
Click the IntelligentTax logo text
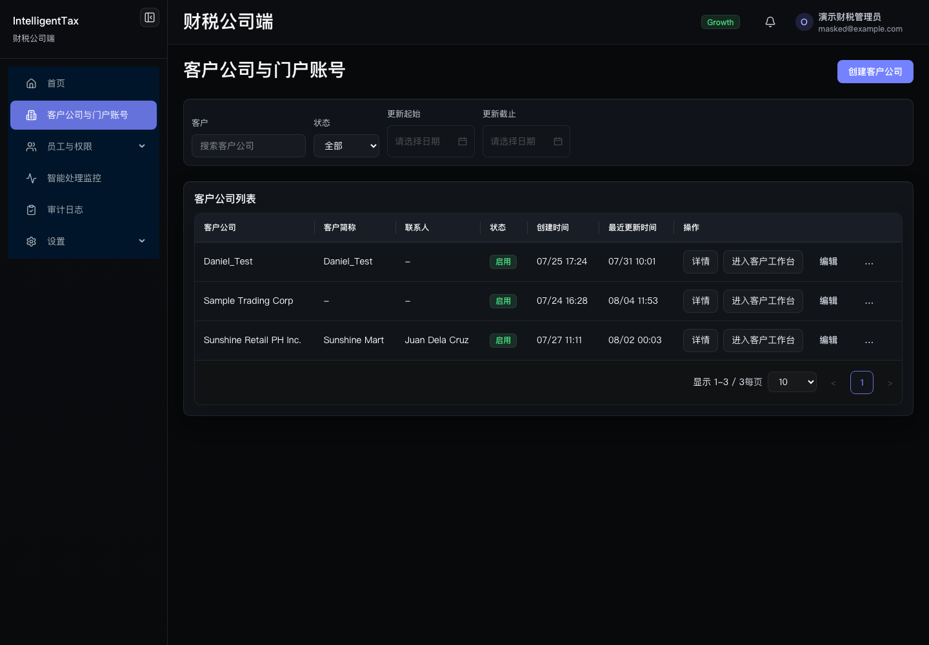pos(46,21)
